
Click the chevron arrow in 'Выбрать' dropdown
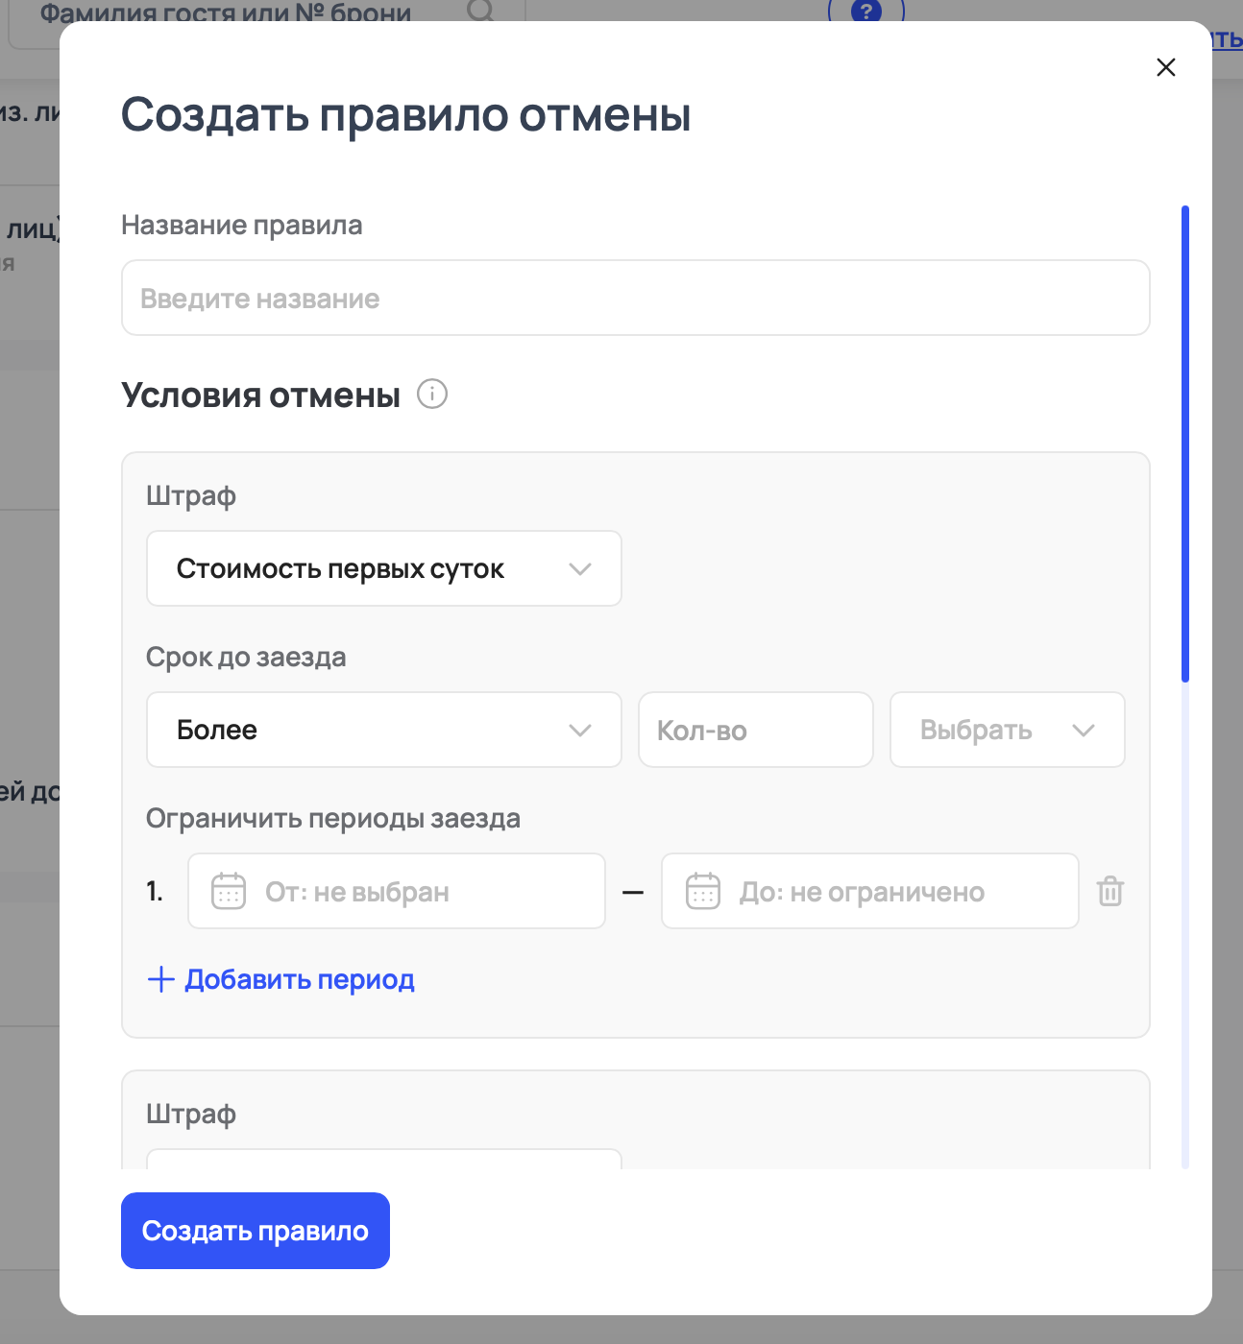pyautogui.click(x=1084, y=731)
